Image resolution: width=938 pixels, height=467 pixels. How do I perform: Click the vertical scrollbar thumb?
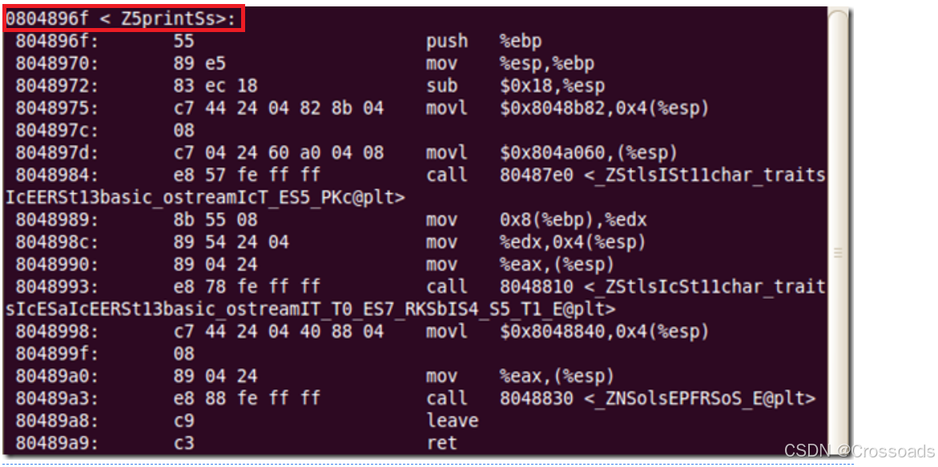tap(838, 252)
